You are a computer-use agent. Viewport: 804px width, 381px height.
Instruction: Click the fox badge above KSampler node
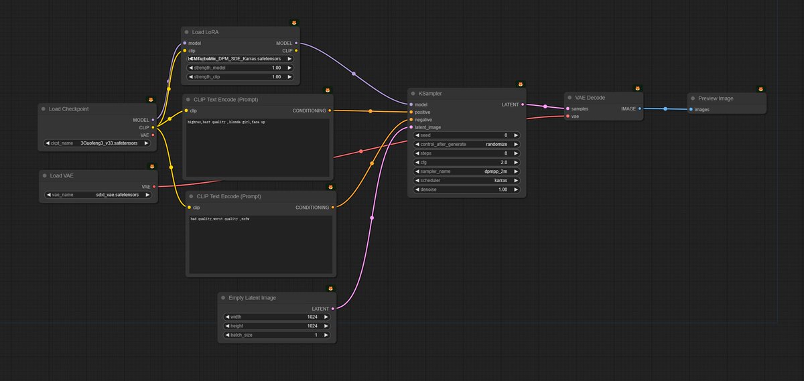(520, 84)
